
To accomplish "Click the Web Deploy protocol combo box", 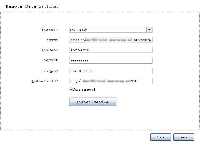I will click(x=108, y=30).
